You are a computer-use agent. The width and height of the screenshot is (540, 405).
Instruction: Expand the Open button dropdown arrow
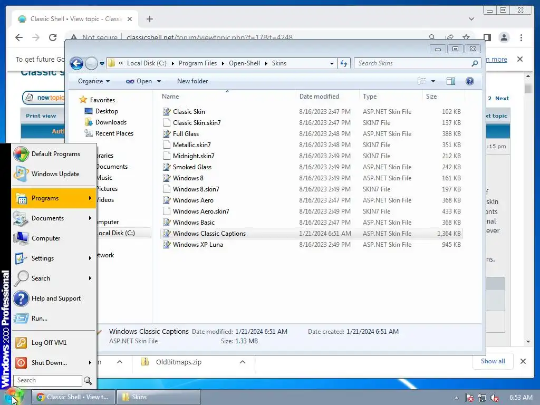[x=159, y=81]
